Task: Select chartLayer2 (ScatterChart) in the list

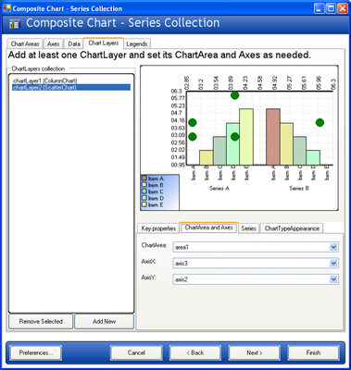Action: (x=71, y=87)
